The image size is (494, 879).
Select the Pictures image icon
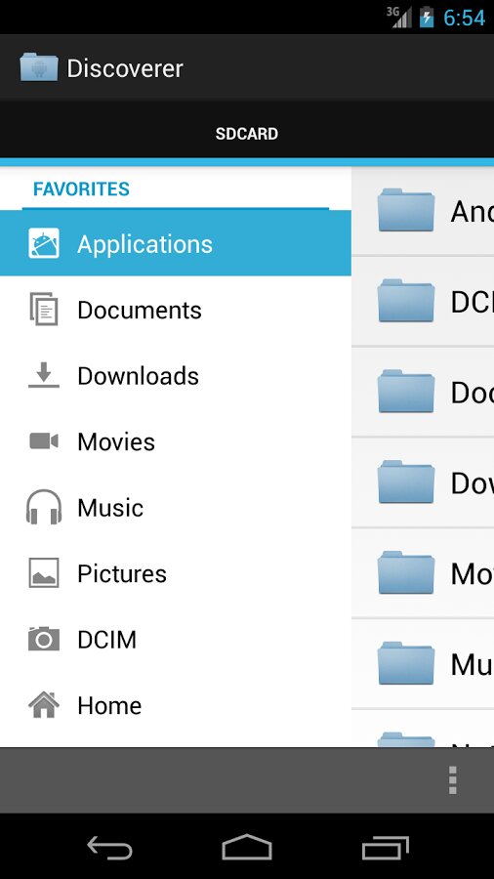(x=44, y=573)
